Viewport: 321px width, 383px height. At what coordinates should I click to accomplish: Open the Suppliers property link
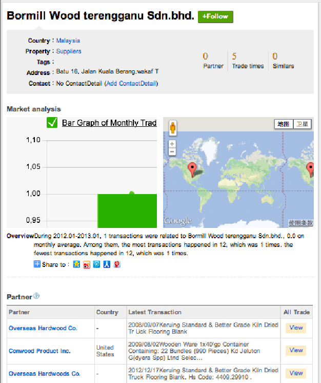[69, 51]
